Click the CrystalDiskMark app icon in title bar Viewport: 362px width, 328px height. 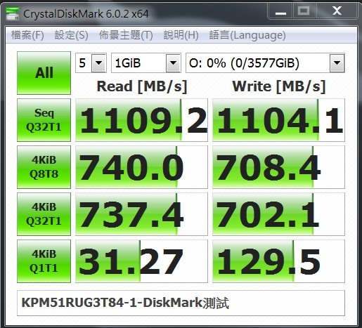click(12, 13)
